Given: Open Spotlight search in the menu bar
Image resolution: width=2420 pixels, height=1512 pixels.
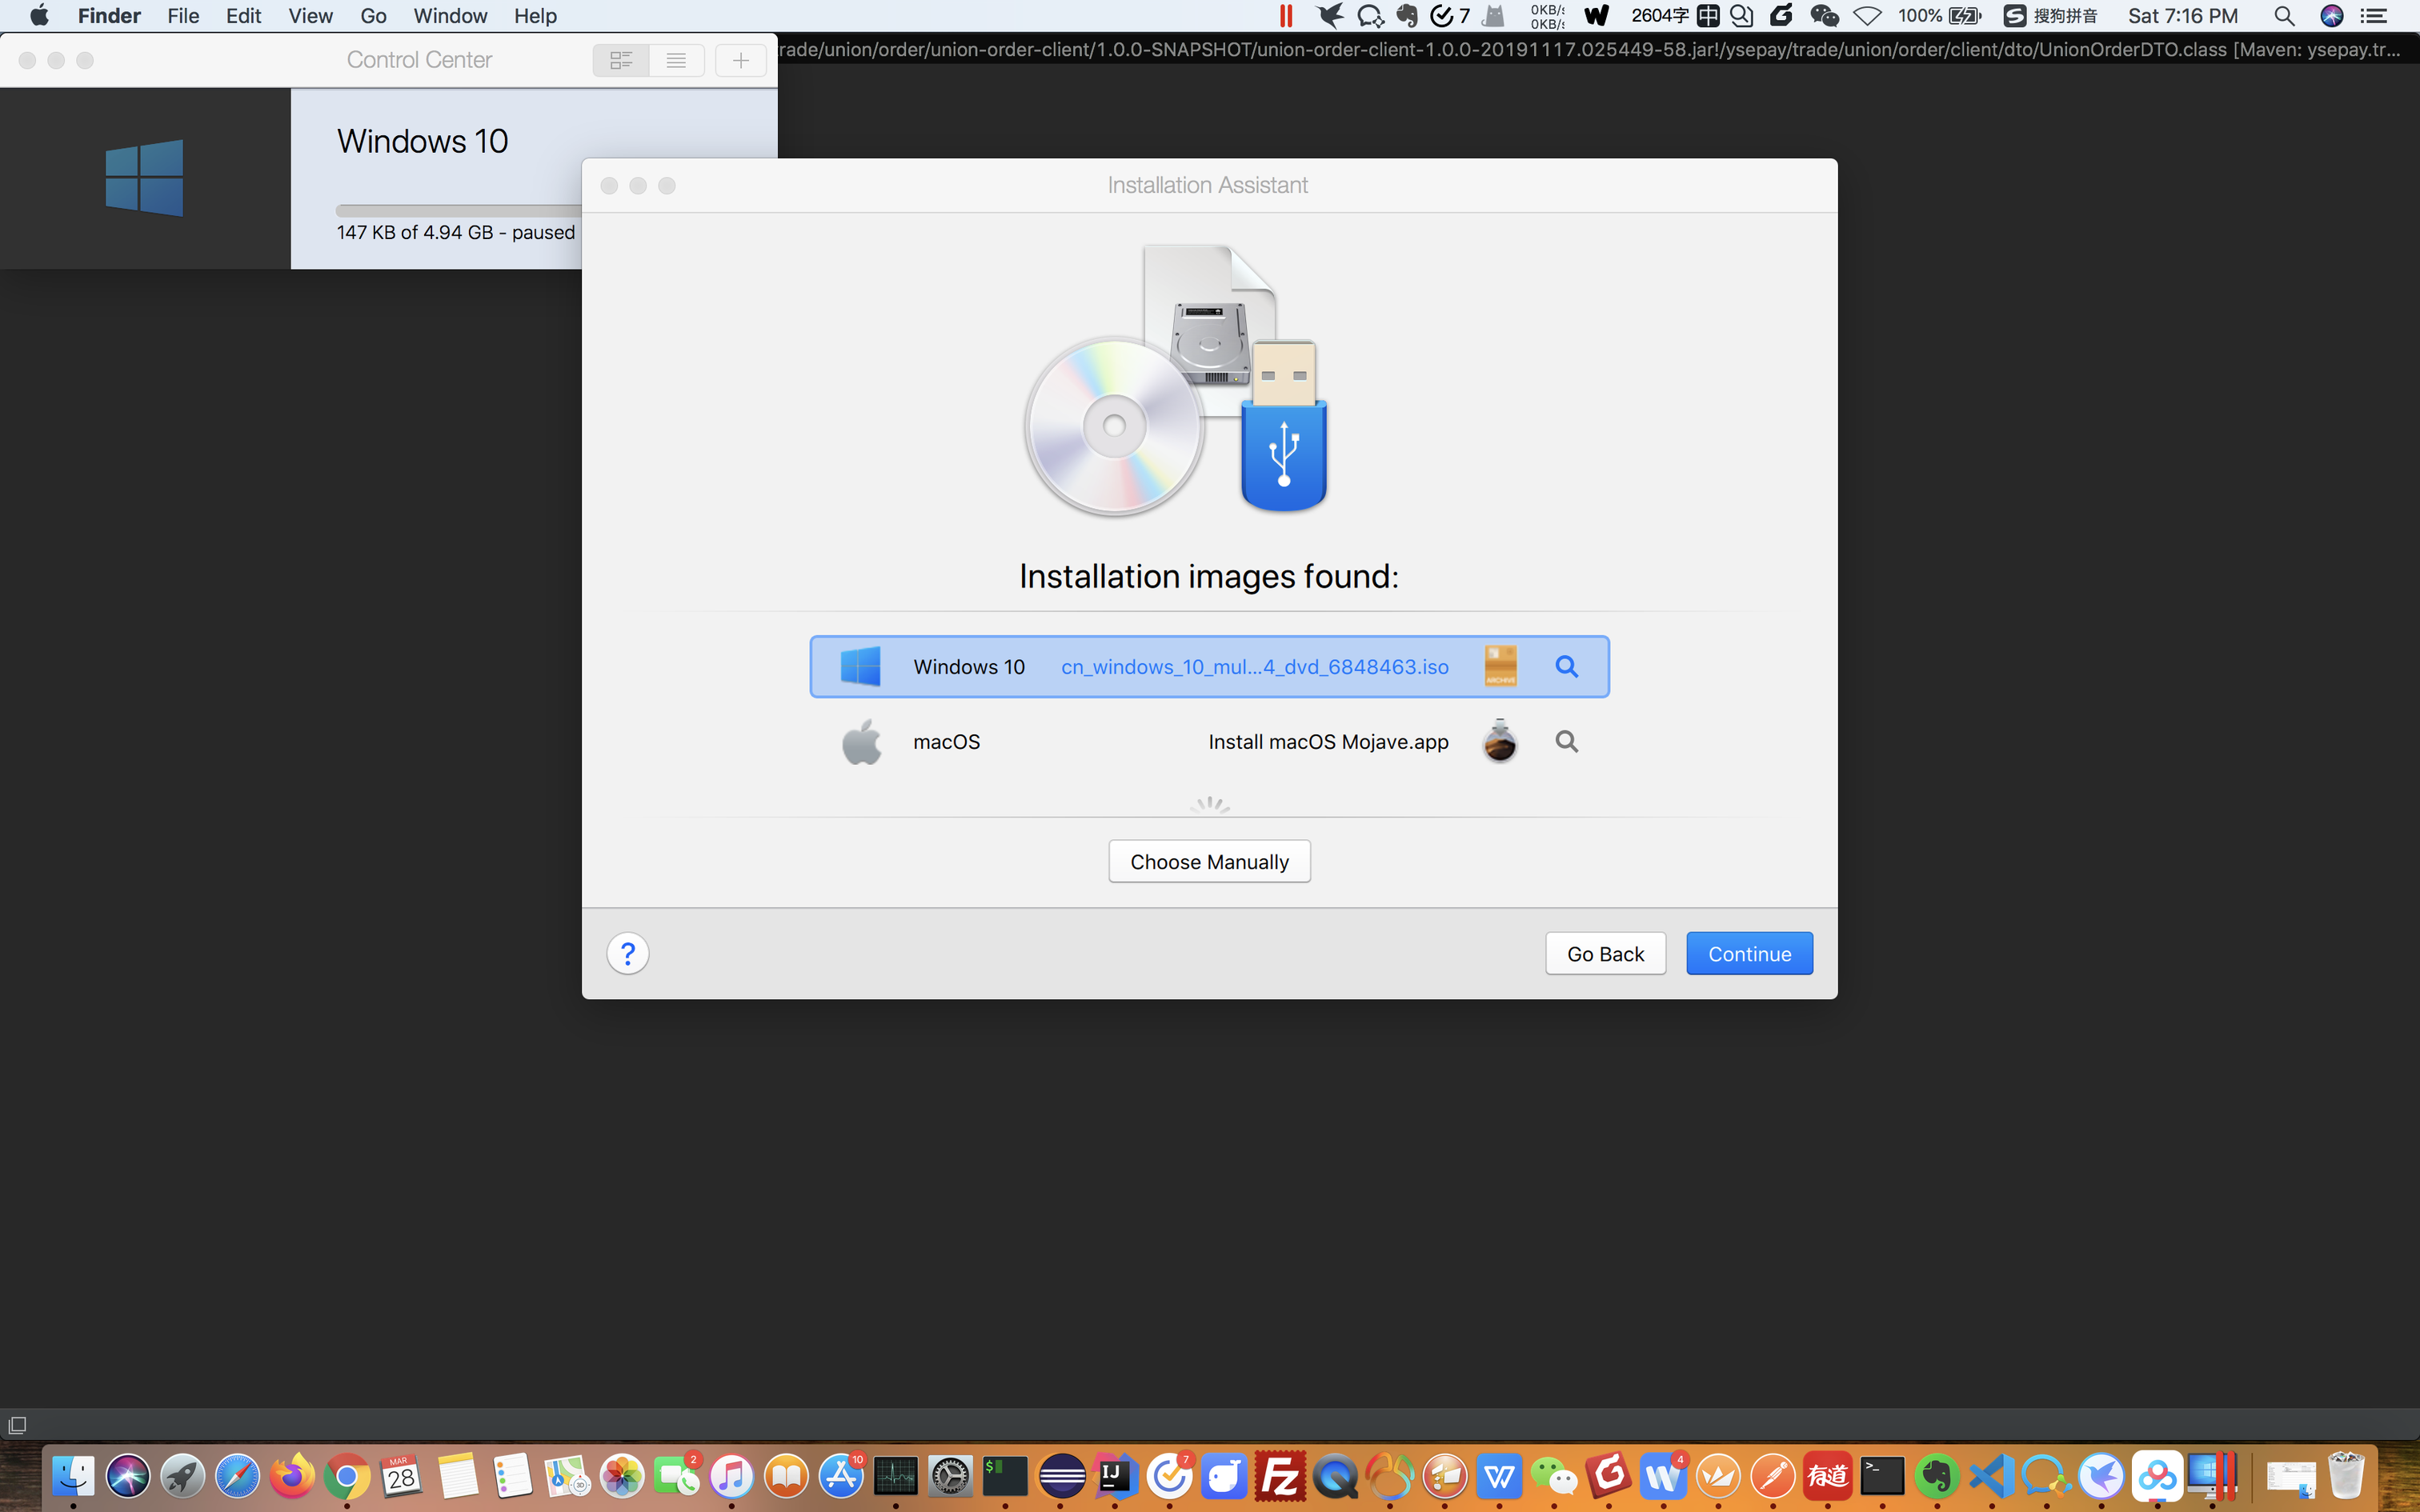Looking at the screenshot, I should tap(2283, 16).
